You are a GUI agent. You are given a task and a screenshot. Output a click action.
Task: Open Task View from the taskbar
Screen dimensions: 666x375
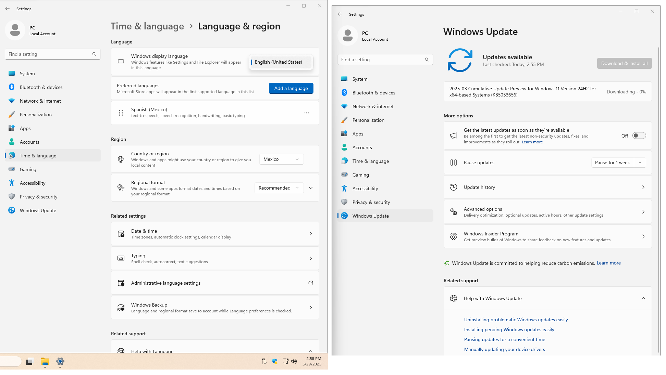30,361
